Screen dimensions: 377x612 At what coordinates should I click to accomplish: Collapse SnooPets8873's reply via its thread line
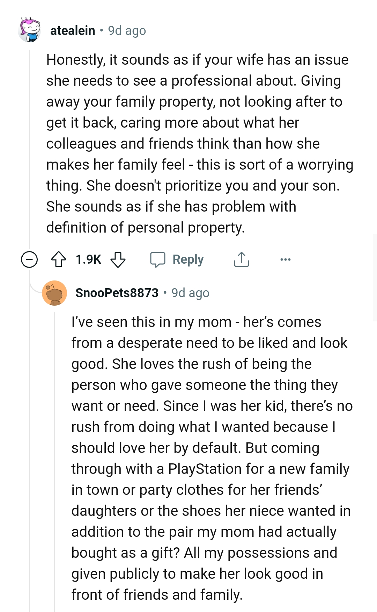pyautogui.click(x=55, y=455)
